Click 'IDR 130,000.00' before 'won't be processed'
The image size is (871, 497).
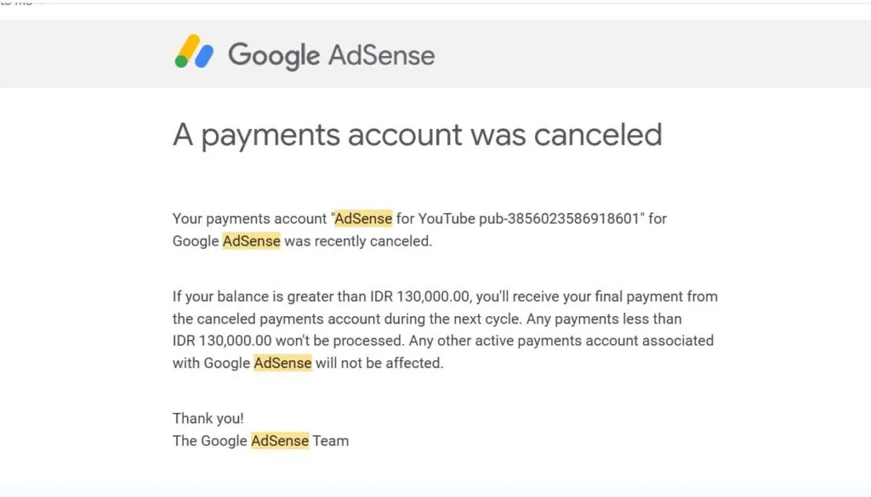click(x=222, y=341)
